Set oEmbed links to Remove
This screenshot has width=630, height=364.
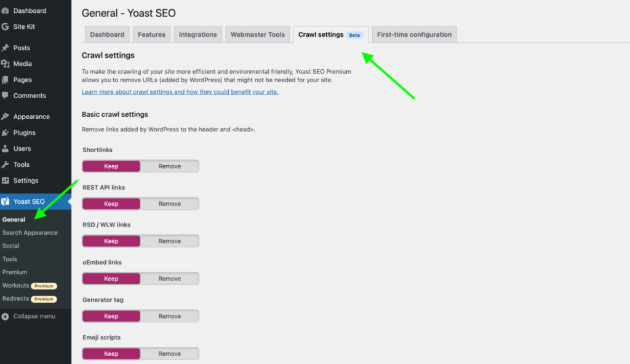coord(170,279)
